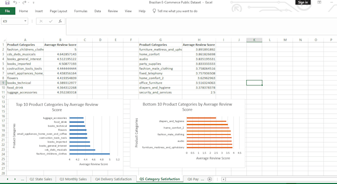Viewport: 337px width, 184px height.
Task: Select column H header
Action: [x=199, y=40]
